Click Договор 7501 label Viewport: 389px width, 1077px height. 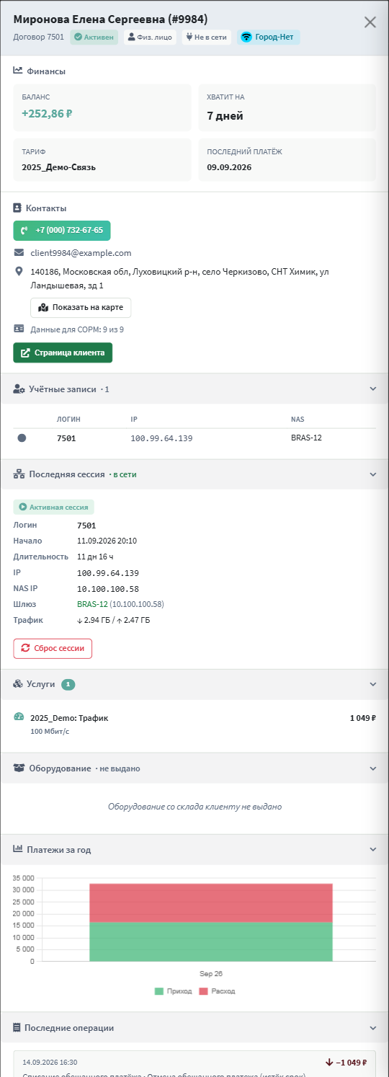coord(38,37)
